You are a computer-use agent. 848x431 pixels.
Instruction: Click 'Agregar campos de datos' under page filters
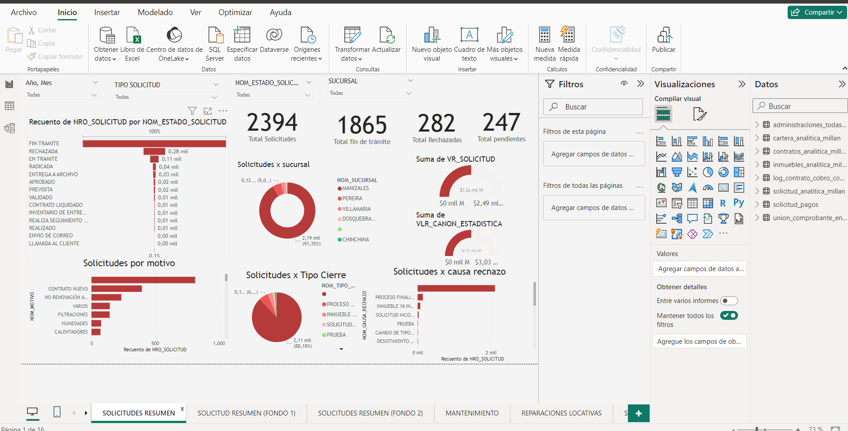click(x=594, y=154)
